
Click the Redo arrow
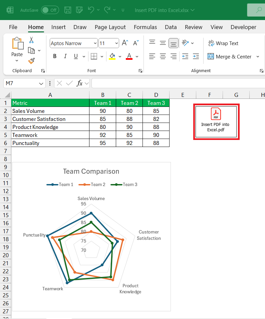[x=107, y=10]
